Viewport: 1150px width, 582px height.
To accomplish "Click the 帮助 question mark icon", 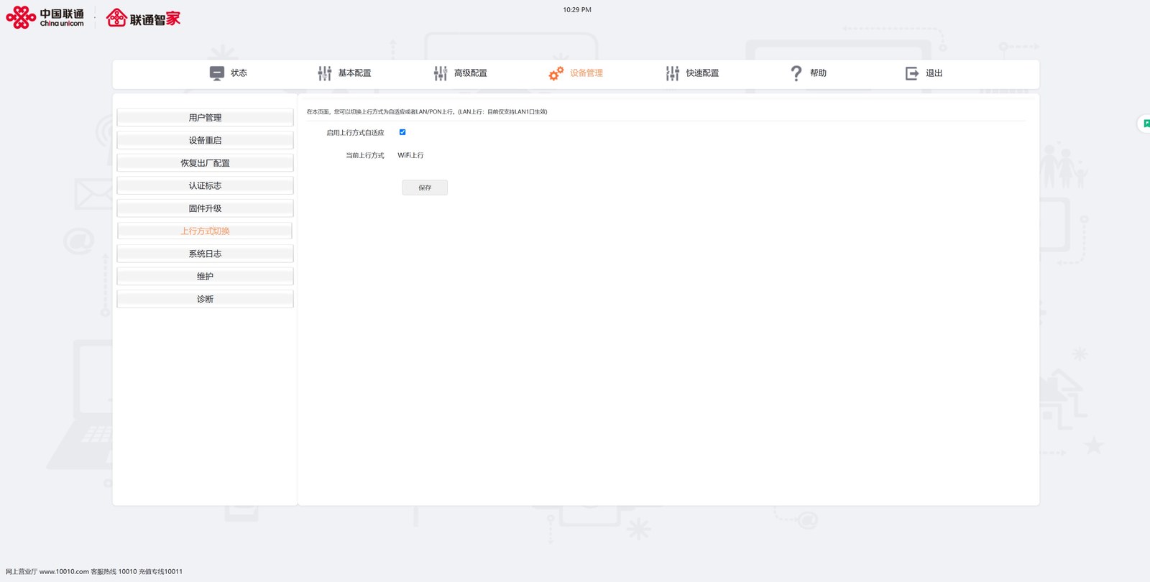I will (x=796, y=73).
